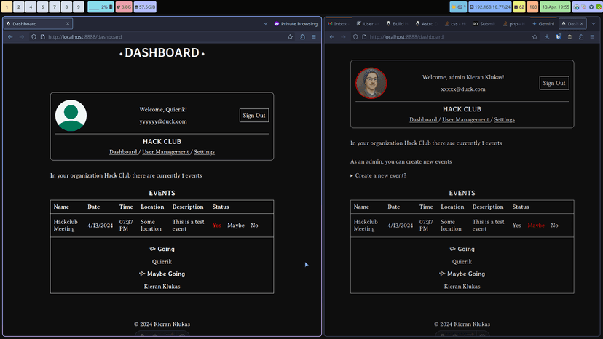Click downloads icon in right browser toolbar
This screenshot has width=603, height=339.
pyautogui.click(x=547, y=36)
